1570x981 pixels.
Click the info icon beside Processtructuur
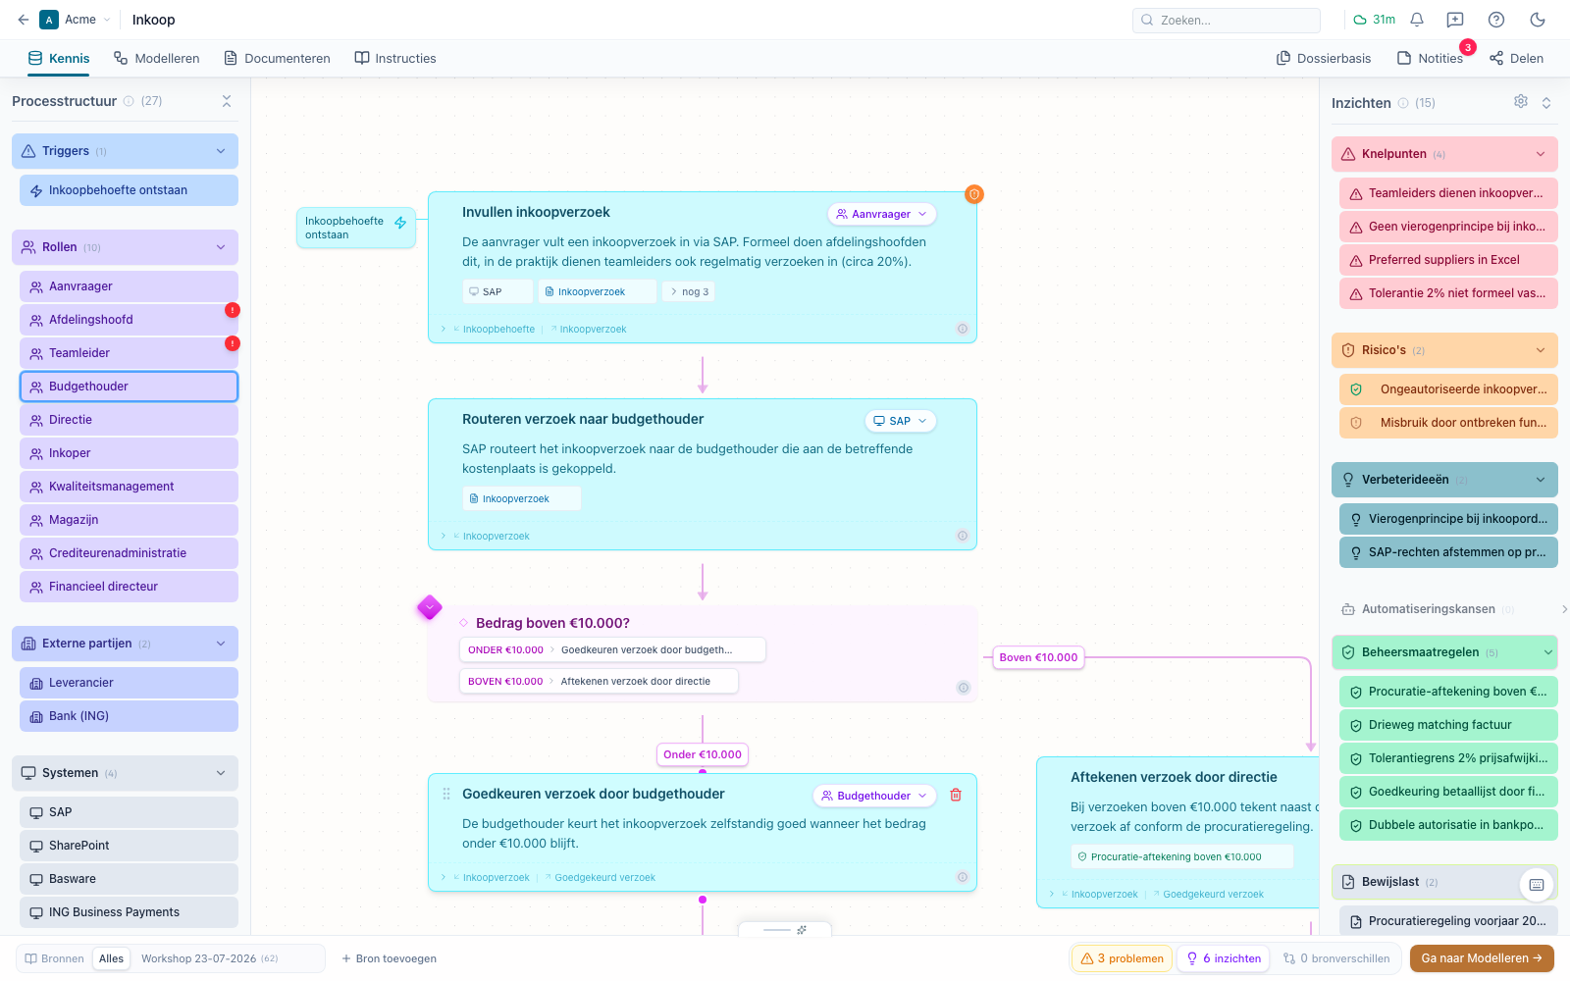point(129,101)
